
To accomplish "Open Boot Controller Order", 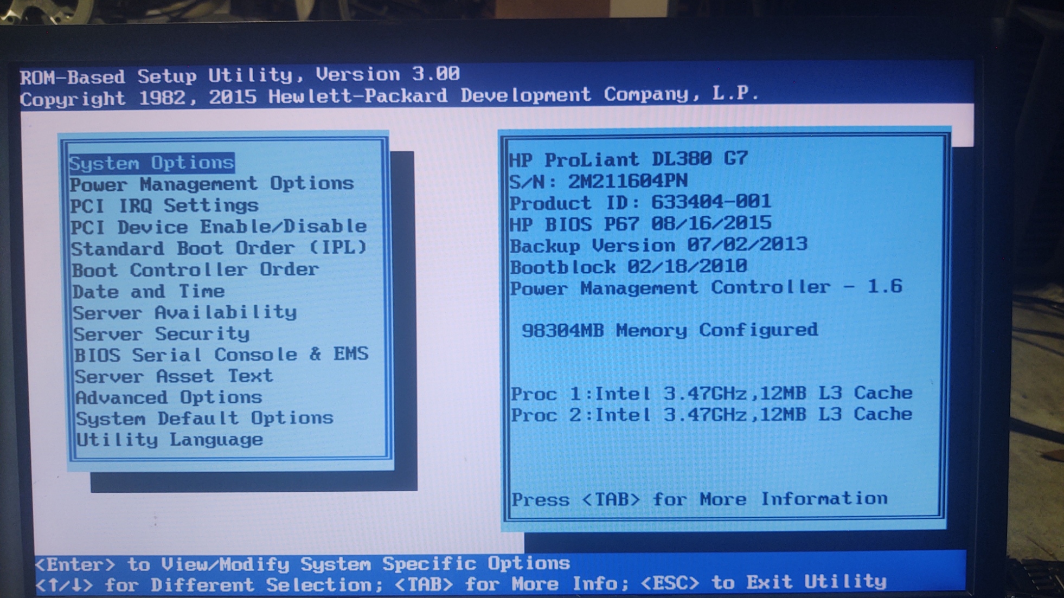I will pos(195,269).
